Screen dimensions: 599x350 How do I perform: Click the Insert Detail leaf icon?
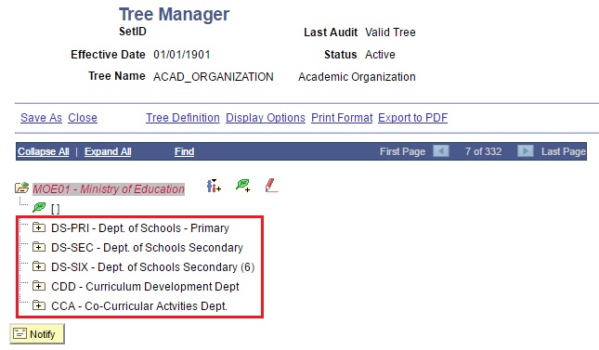tap(243, 186)
